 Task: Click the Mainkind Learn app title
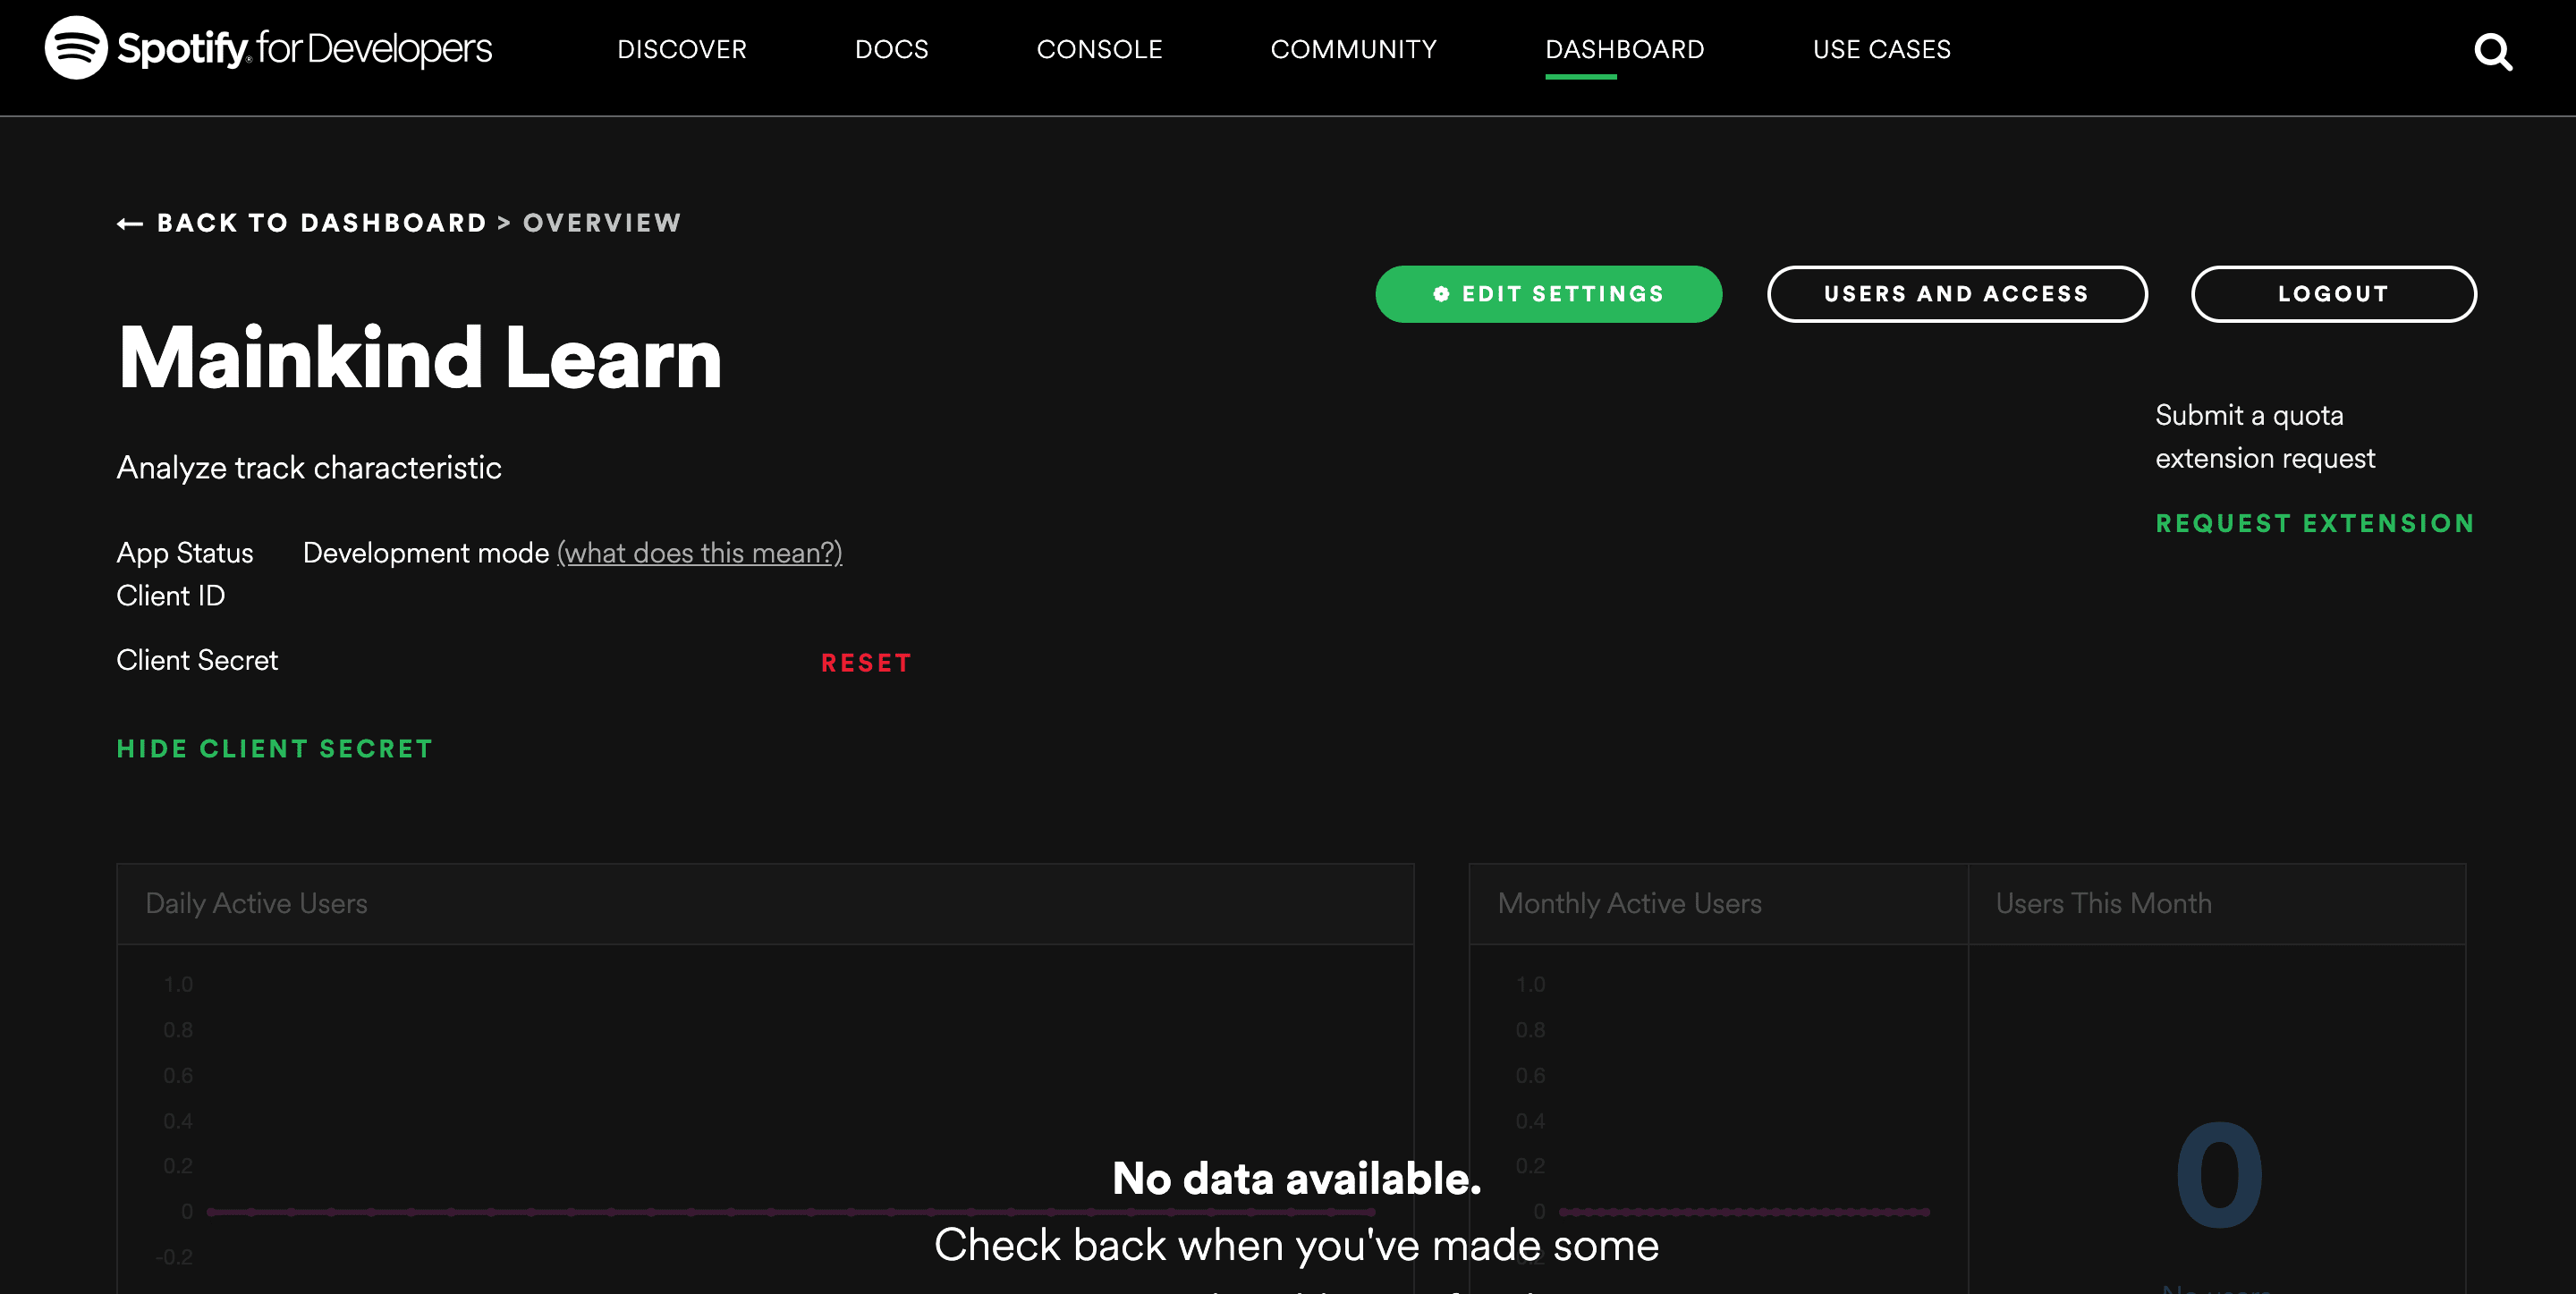pyautogui.click(x=419, y=358)
